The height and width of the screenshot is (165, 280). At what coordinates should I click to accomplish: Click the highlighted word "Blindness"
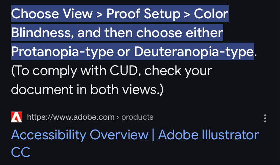coord(42,33)
